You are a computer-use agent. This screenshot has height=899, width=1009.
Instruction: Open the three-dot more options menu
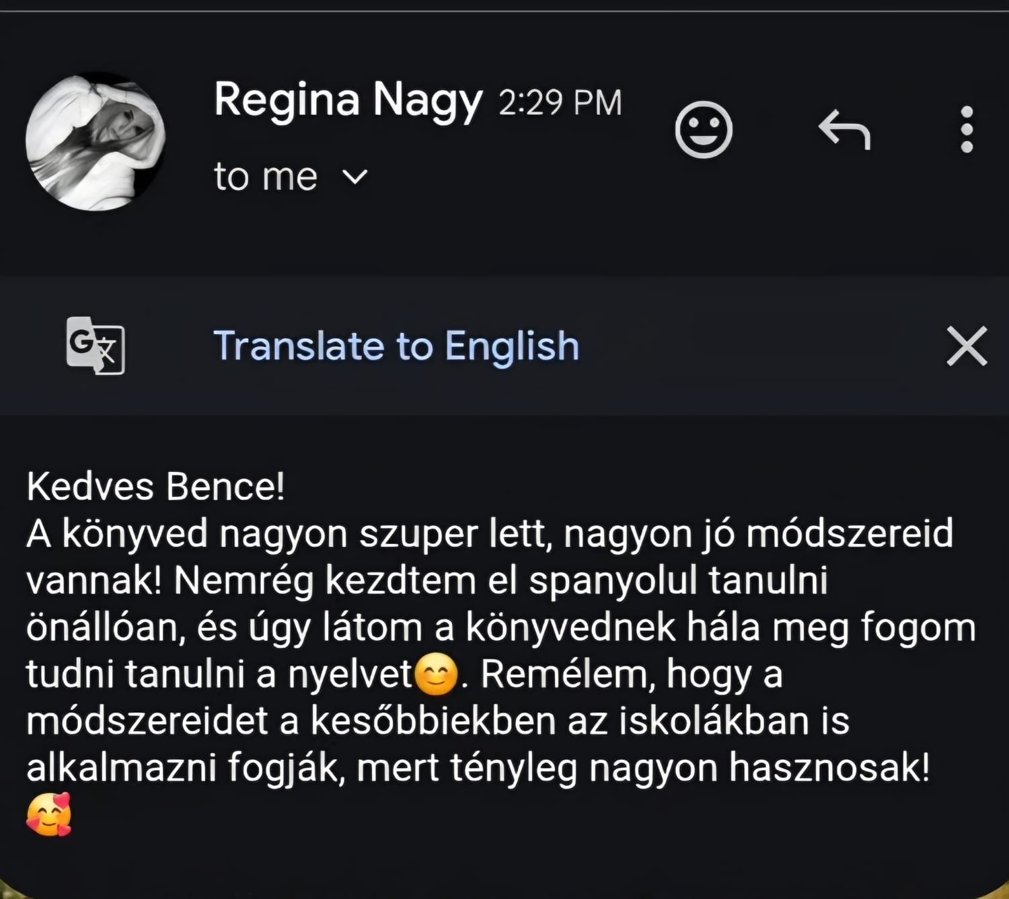[x=967, y=129]
